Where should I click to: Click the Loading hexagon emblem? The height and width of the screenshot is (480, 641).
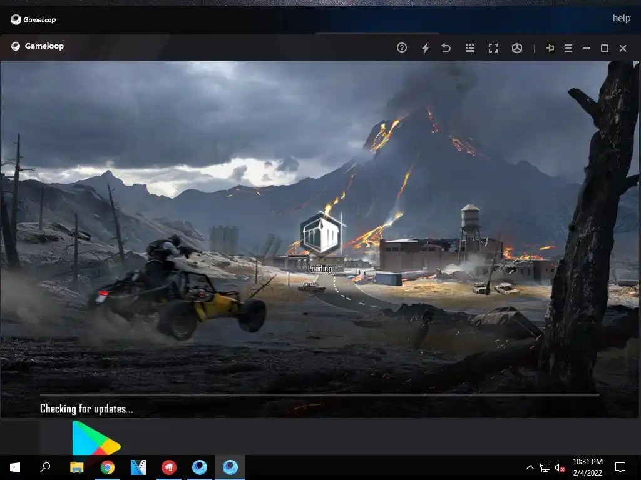pyautogui.click(x=321, y=234)
